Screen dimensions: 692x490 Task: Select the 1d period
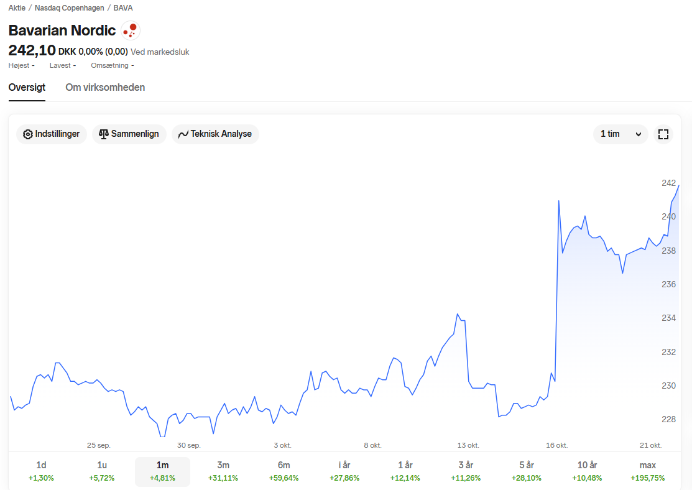(x=41, y=471)
